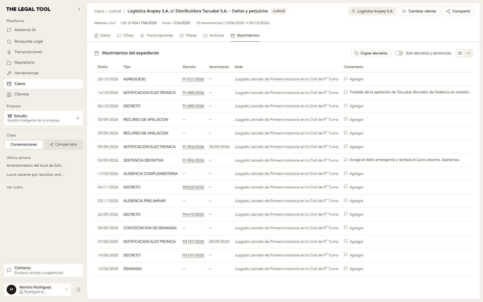Open Estudio company management arrow
The height and width of the screenshot is (302, 483).
(77, 118)
